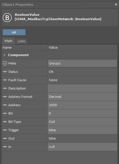The image size is (119, 164).
Task: Click the blue set button
Action: pos(14,32)
